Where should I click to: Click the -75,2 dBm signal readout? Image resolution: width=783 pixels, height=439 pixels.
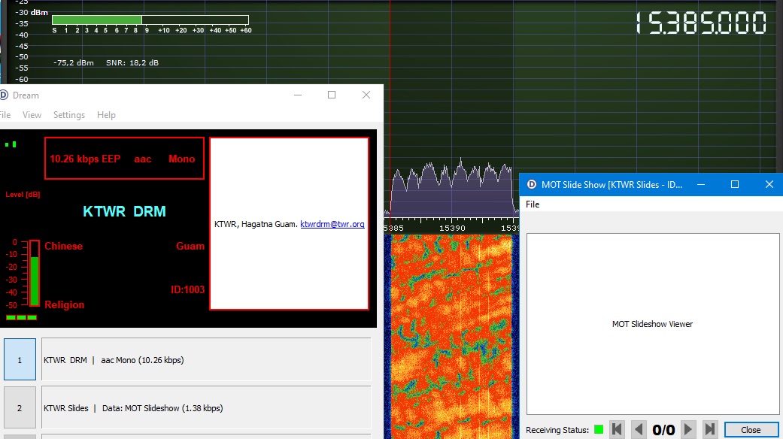(74, 62)
